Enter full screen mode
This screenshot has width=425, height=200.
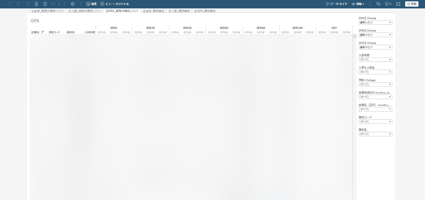398,4
